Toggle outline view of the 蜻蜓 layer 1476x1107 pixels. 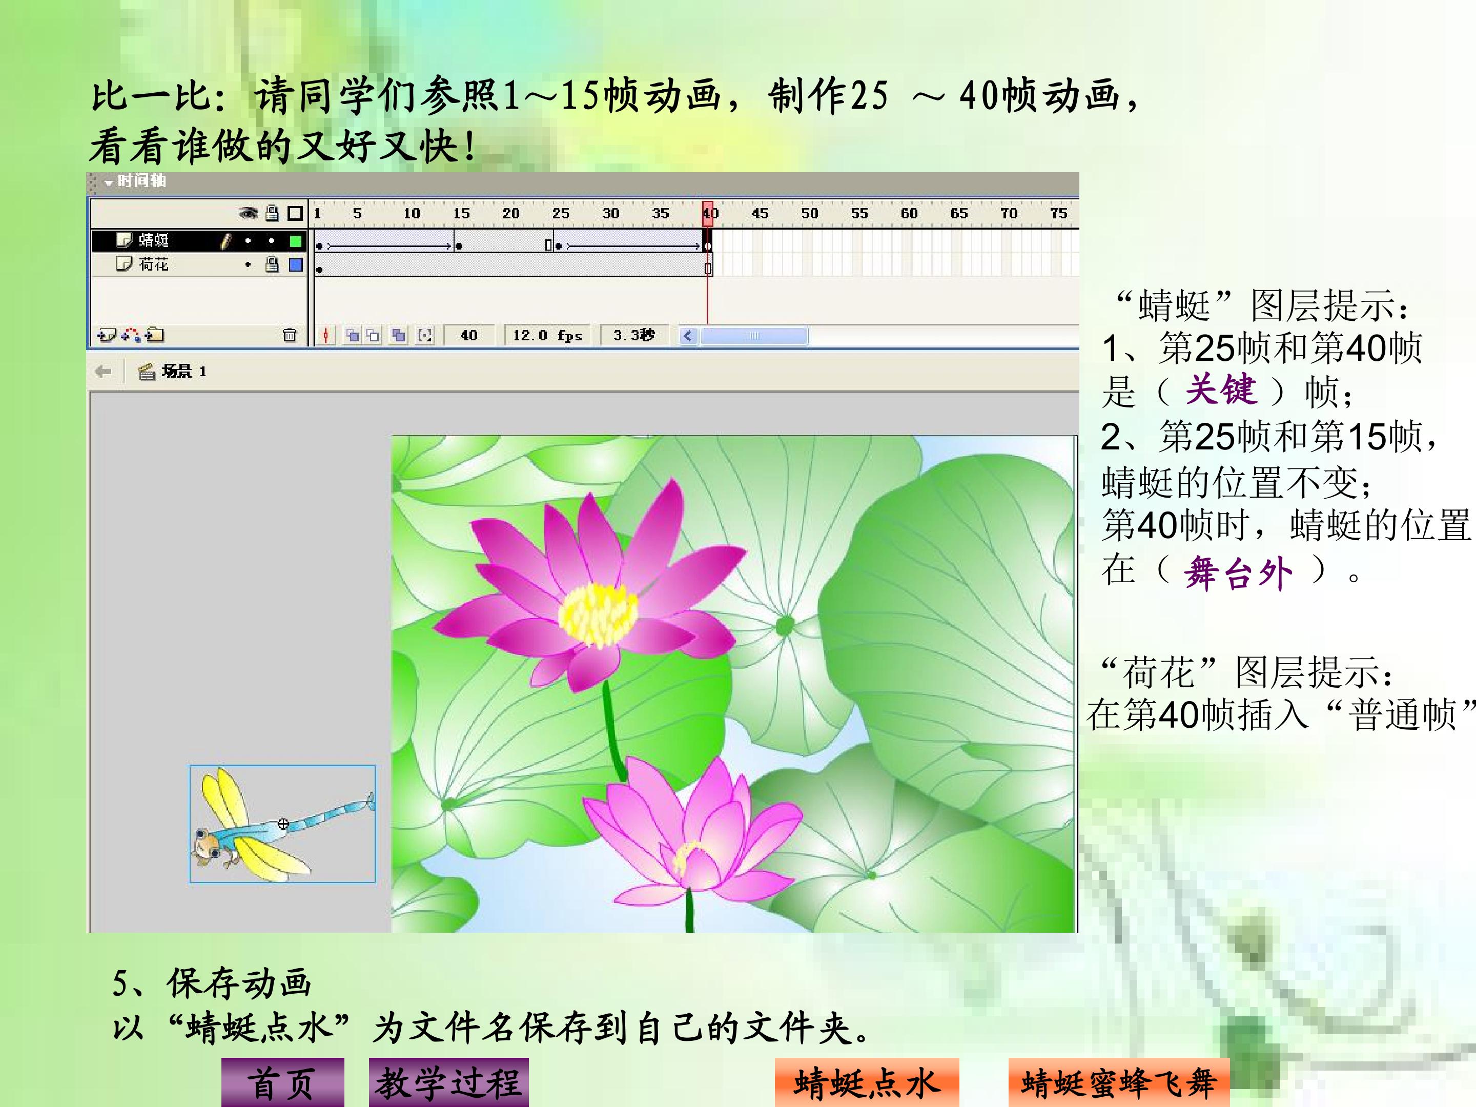click(x=296, y=241)
